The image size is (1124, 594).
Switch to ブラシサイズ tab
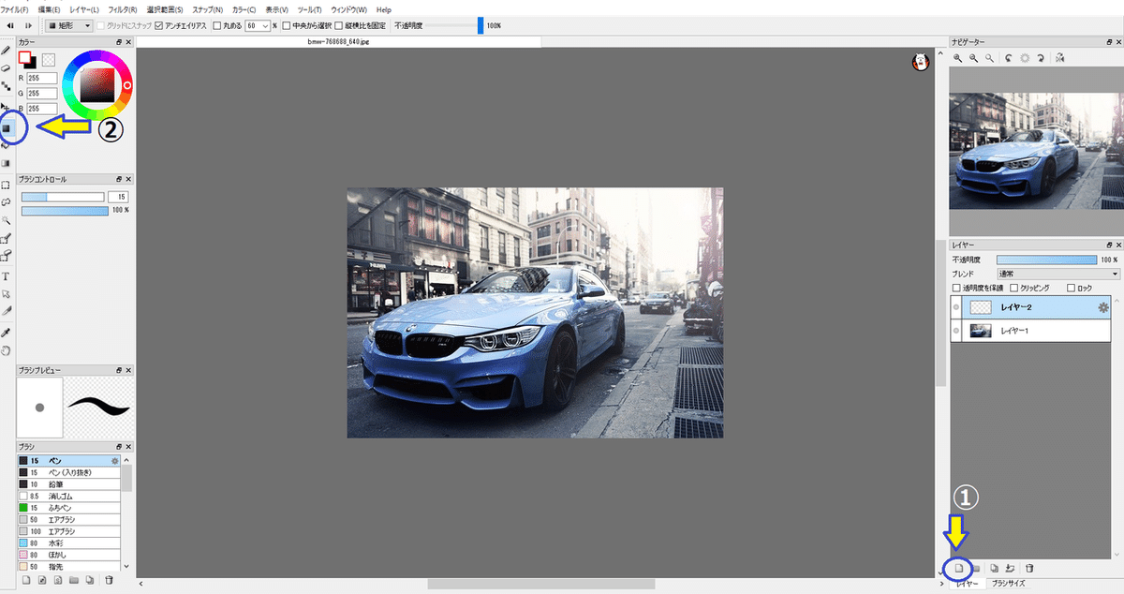click(1010, 584)
